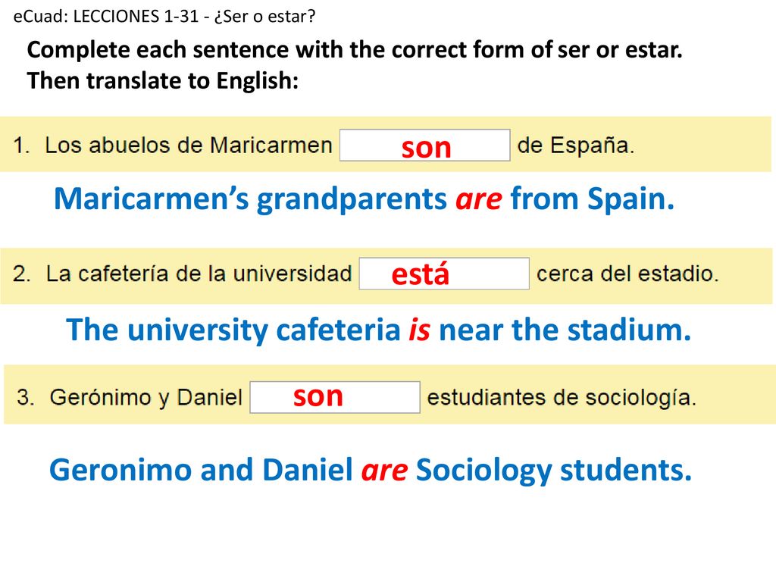Image resolution: width=776 pixels, height=582 pixels.
Task: Click the text 'La cafetería de la universidad'
Action: (x=199, y=274)
